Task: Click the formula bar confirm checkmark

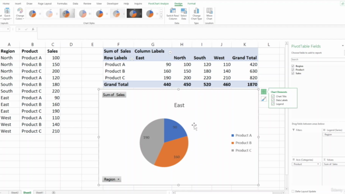Action: [26, 29]
